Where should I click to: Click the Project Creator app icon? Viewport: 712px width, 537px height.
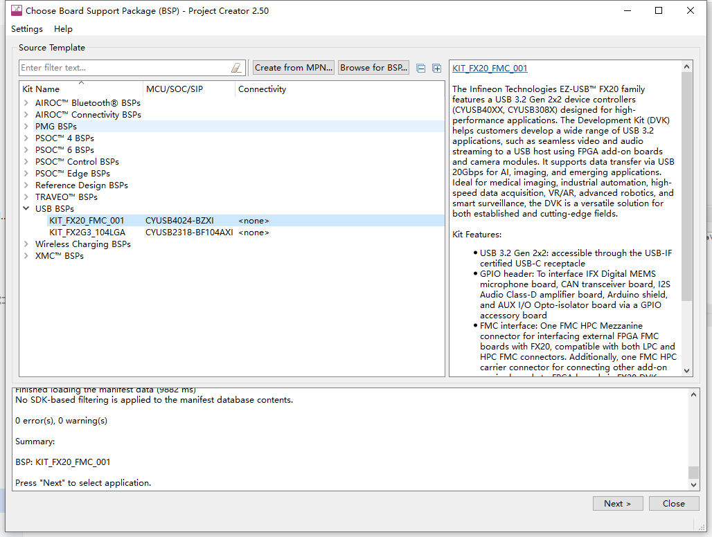[17, 10]
